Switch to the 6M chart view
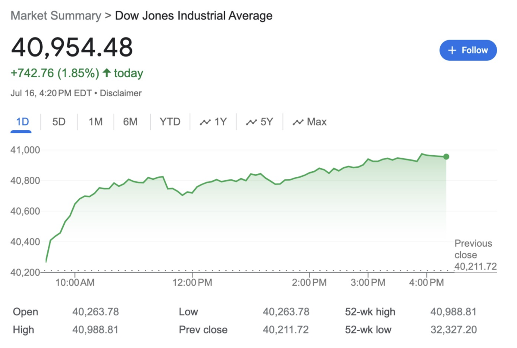 coord(131,122)
